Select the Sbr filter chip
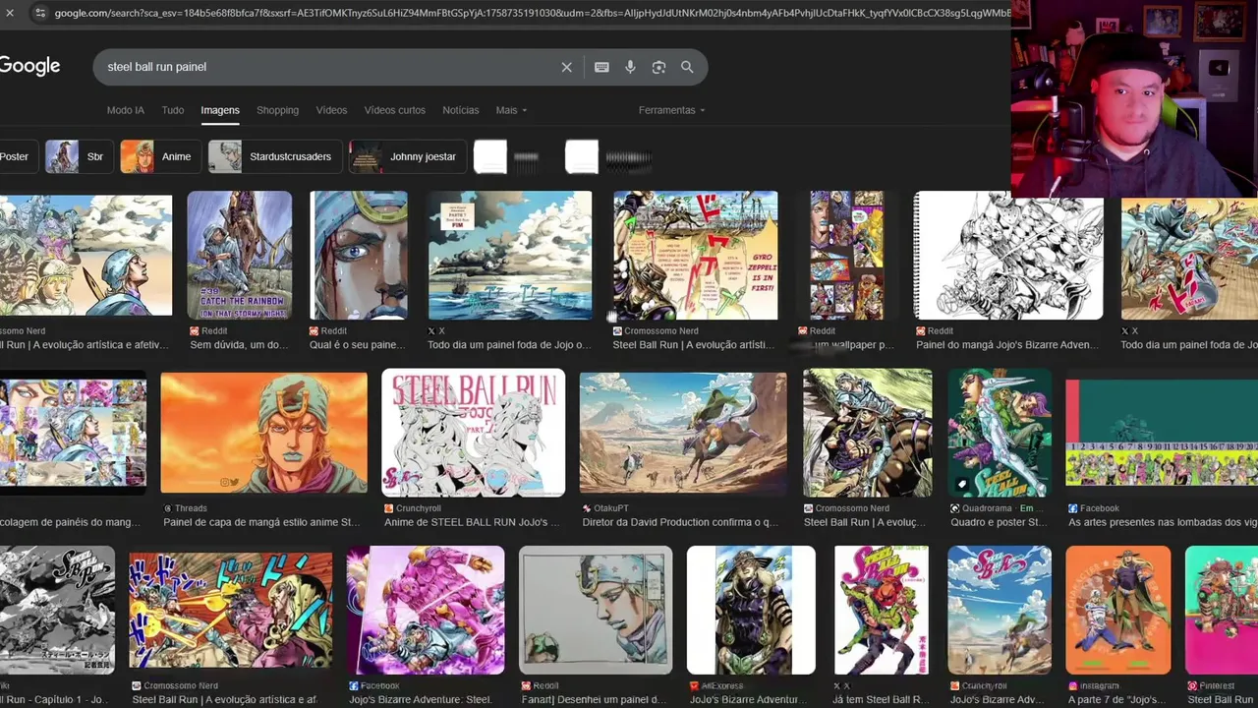 (x=80, y=156)
